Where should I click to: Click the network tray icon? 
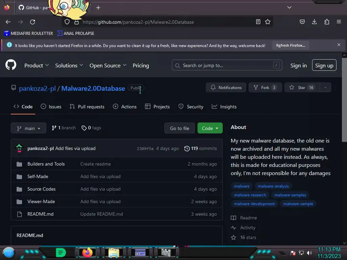pyautogui.click(x=301, y=253)
